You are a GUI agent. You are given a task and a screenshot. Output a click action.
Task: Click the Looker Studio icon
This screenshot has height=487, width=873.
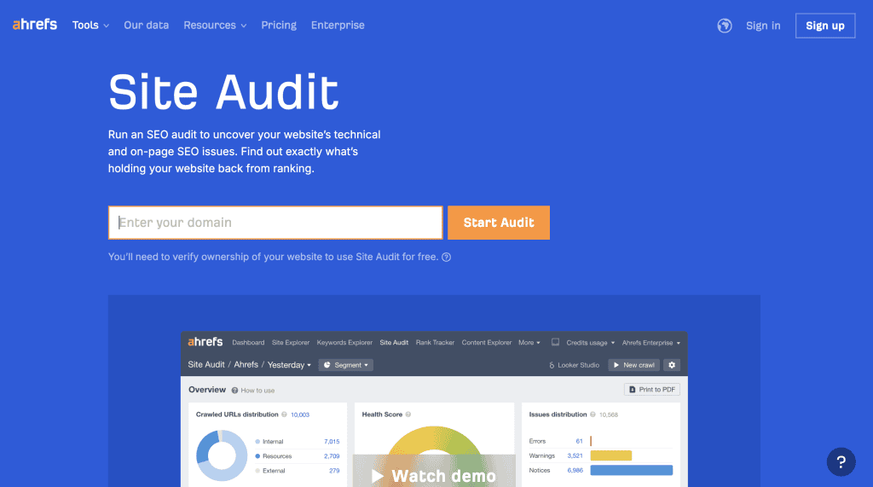point(575,365)
